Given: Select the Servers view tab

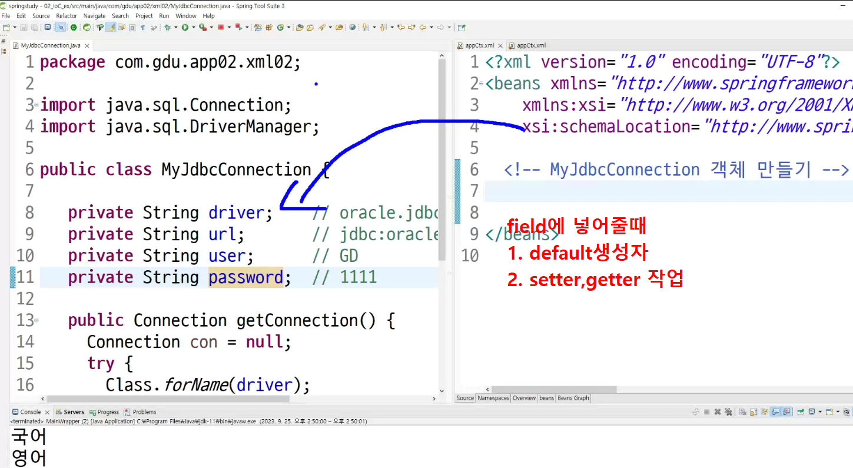Looking at the screenshot, I should [x=69, y=412].
